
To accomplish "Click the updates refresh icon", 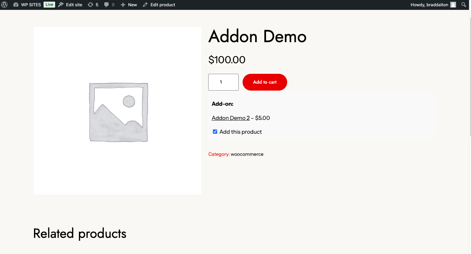I will coord(90,5).
